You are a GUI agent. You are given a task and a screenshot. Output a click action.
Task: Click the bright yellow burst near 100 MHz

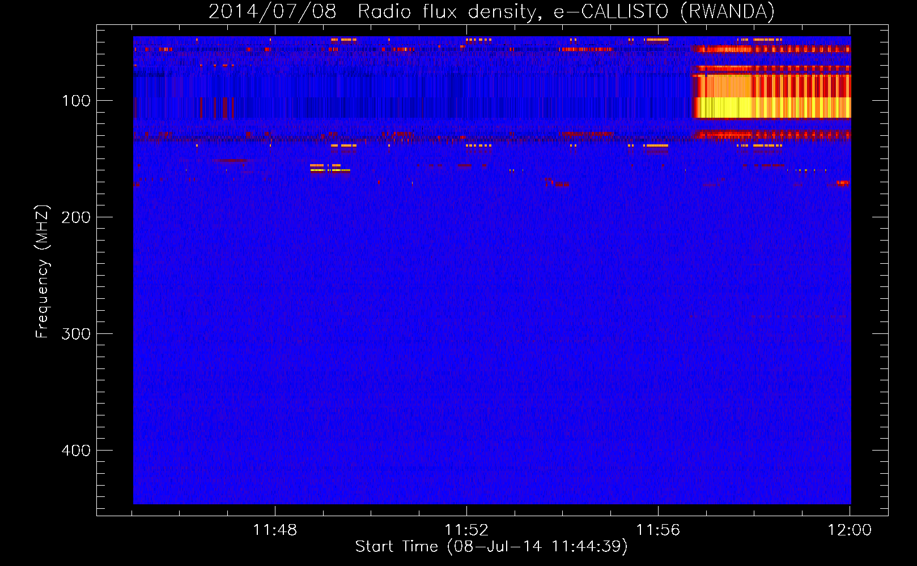tap(772, 107)
